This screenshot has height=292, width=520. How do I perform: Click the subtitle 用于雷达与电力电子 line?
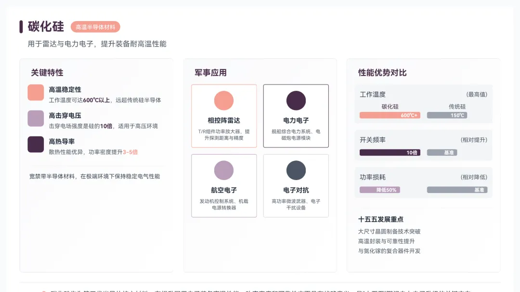click(97, 44)
